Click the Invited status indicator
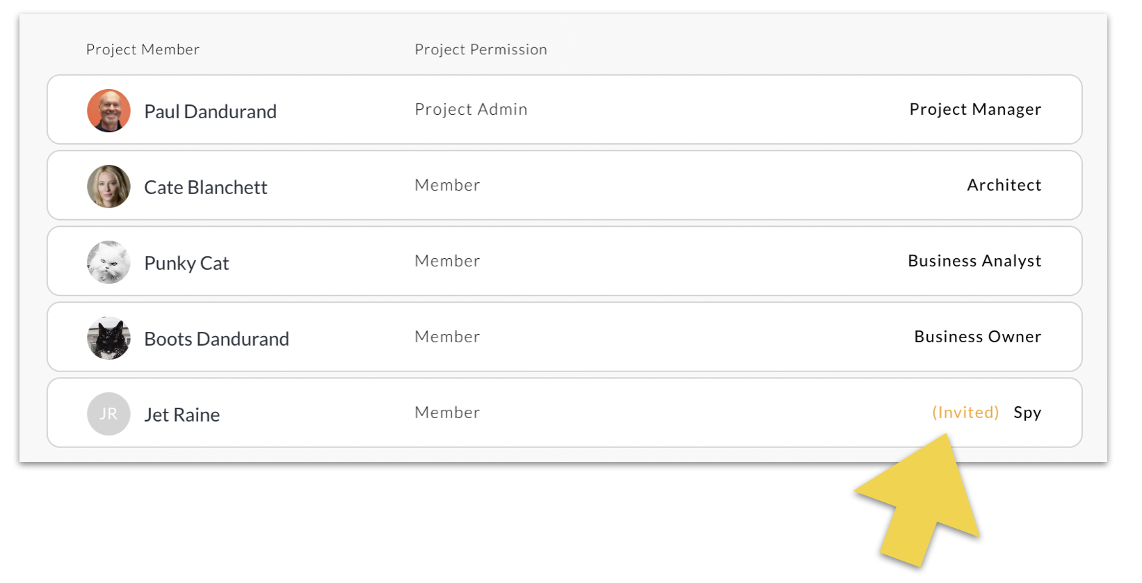This screenshot has height=583, width=1142. pyautogui.click(x=965, y=412)
